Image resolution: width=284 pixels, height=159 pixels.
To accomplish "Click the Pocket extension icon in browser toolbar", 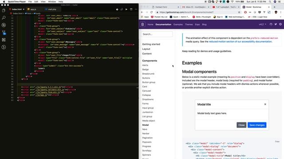I will tap(259, 12).
